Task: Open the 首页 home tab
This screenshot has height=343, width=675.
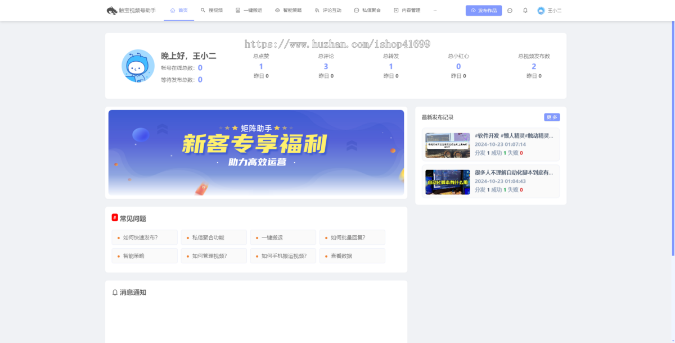Action: (179, 10)
